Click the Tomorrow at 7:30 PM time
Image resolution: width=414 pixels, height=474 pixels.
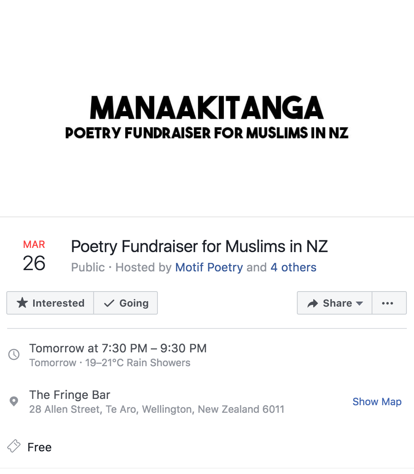(118, 348)
